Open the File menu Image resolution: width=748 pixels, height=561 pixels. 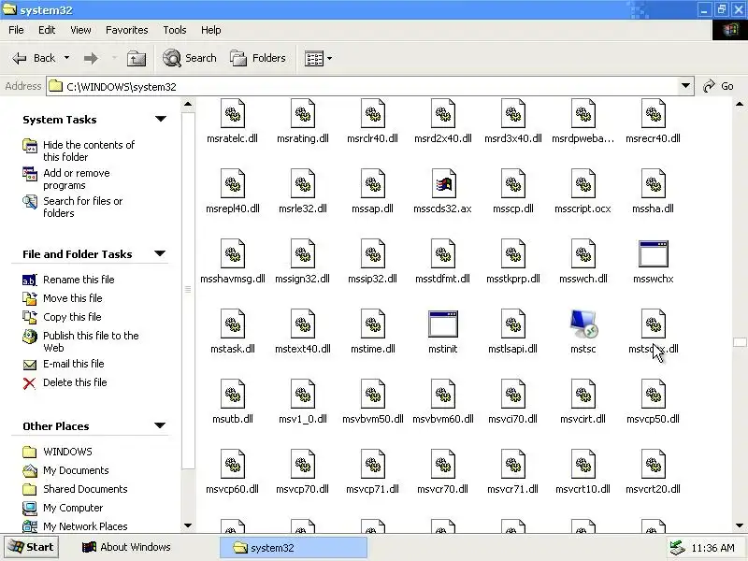(x=16, y=30)
